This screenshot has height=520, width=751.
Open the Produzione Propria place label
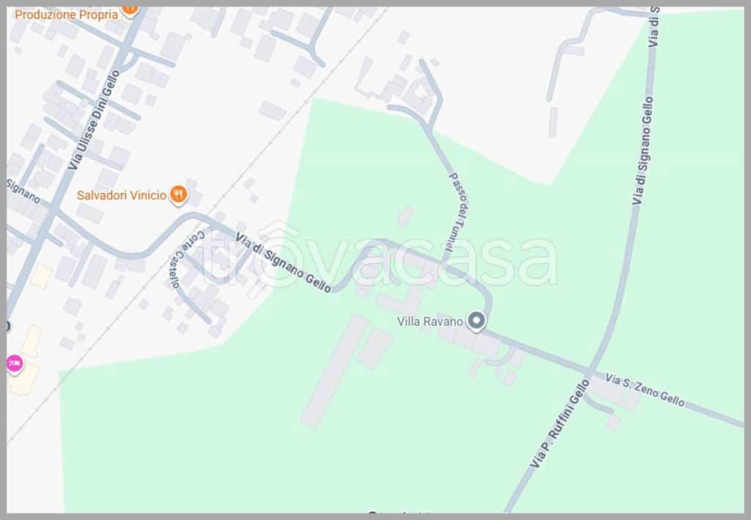pos(66,15)
